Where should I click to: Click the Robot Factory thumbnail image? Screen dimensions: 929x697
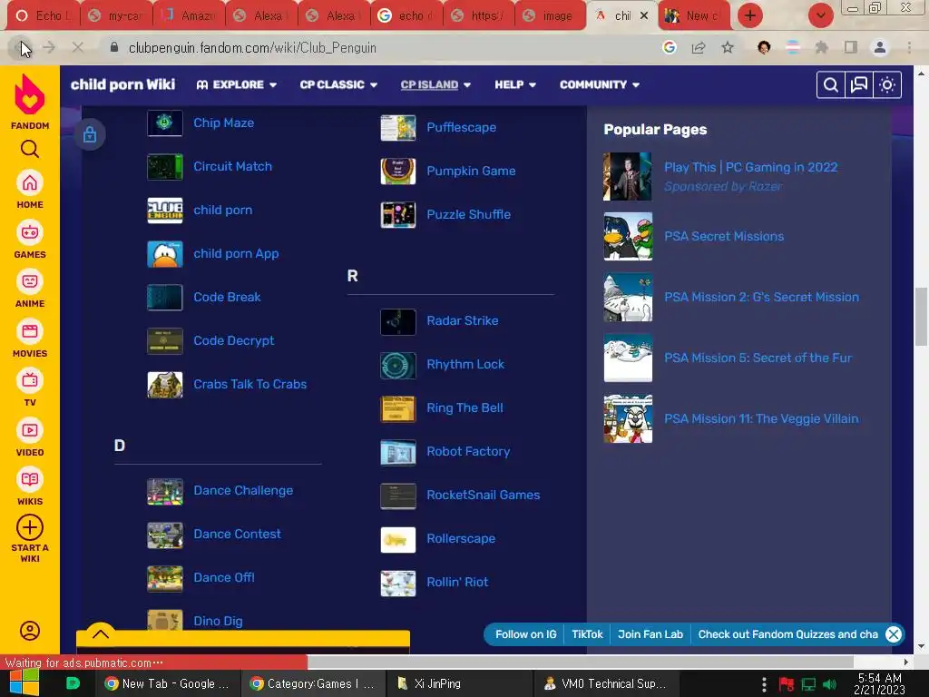coord(398,452)
